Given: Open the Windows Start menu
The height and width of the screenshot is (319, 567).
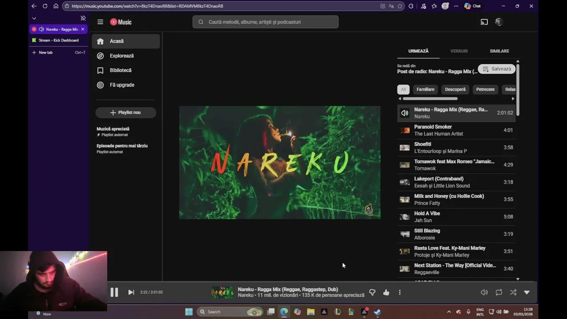Looking at the screenshot, I should (189, 312).
